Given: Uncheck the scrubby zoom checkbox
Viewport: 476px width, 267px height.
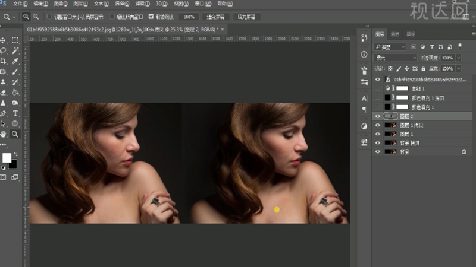Looking at the screenshot, I should [151, 17].
